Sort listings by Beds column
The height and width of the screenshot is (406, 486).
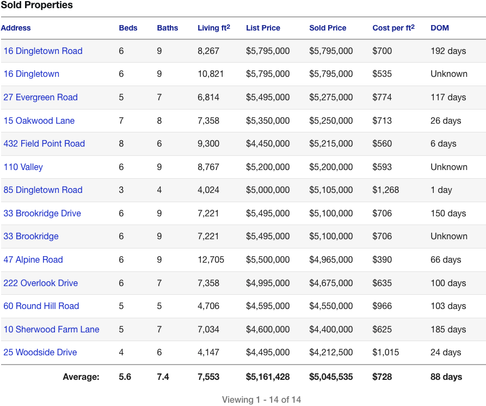point(127,28)
